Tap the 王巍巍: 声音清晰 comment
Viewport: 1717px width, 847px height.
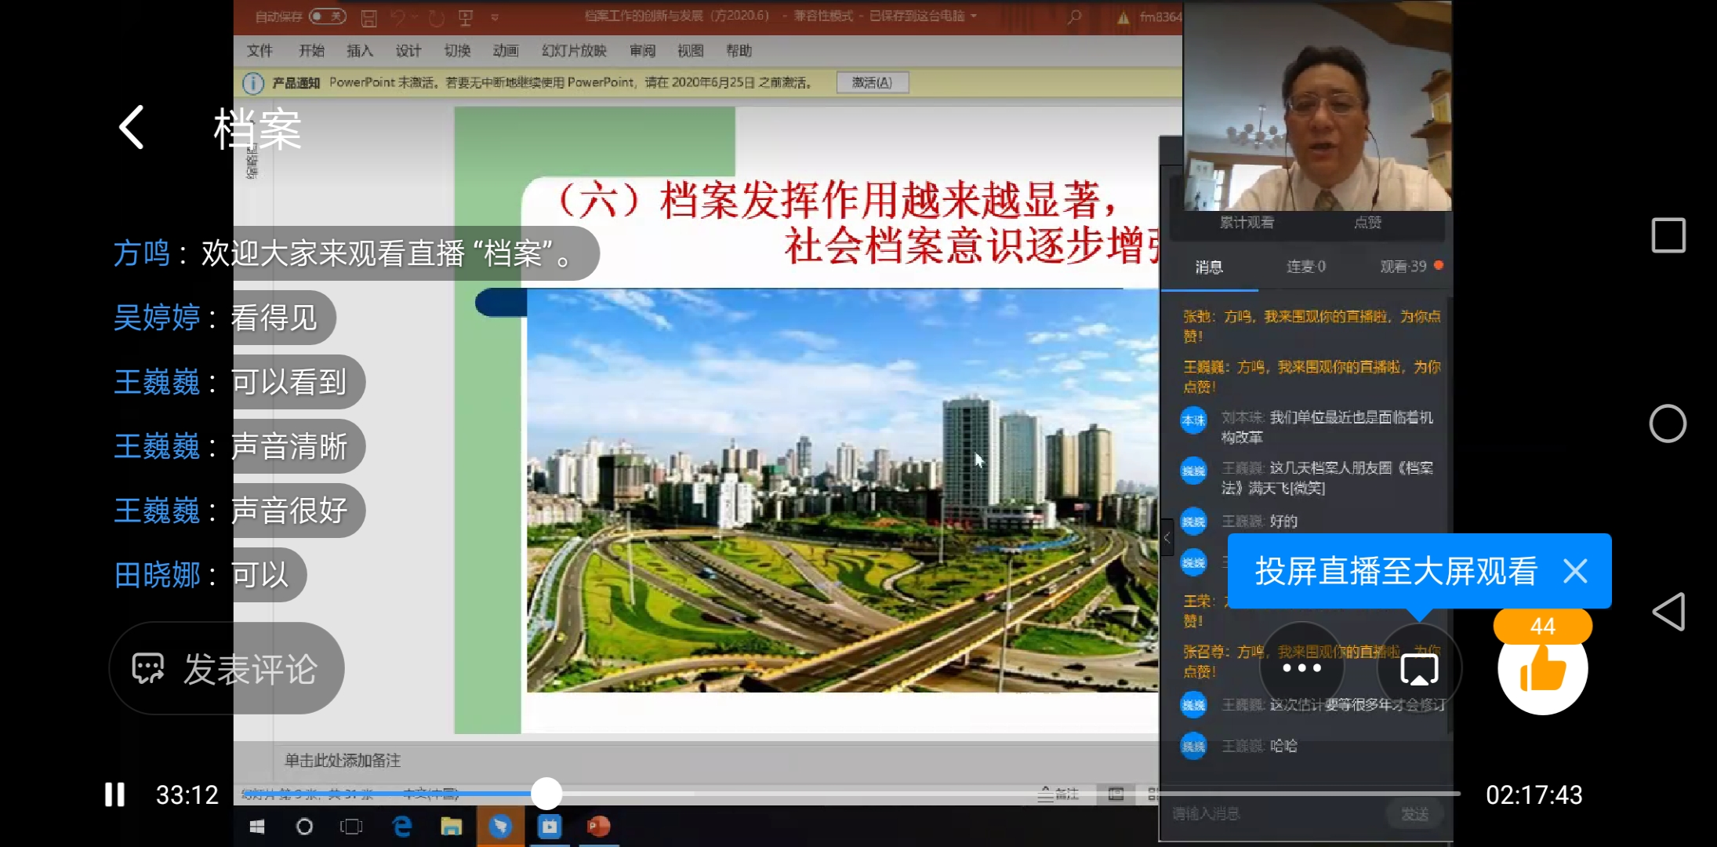(x=237, y=446)
